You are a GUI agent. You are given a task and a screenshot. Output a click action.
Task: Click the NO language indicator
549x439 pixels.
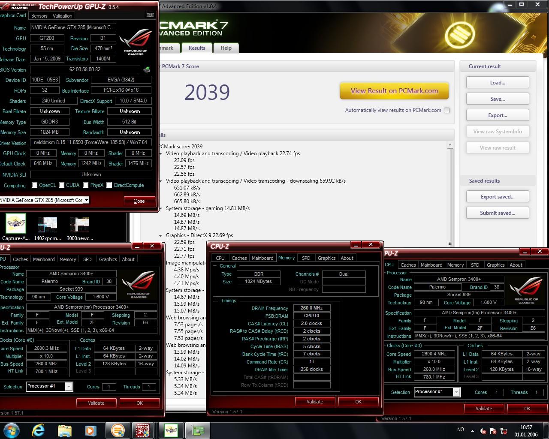(x=461, y=430)
